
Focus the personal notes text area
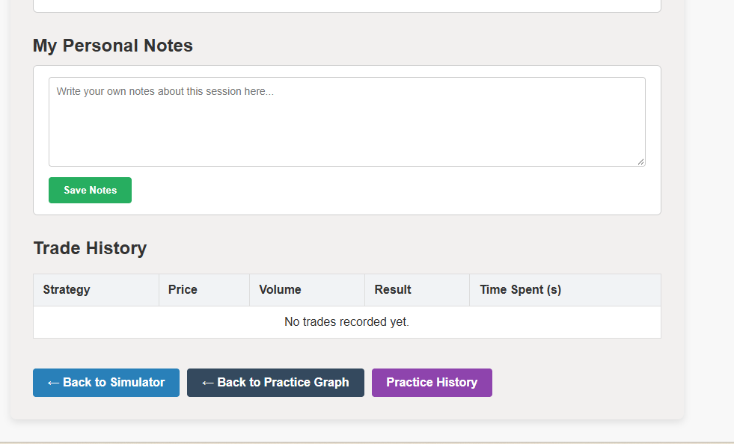[347, 122]
